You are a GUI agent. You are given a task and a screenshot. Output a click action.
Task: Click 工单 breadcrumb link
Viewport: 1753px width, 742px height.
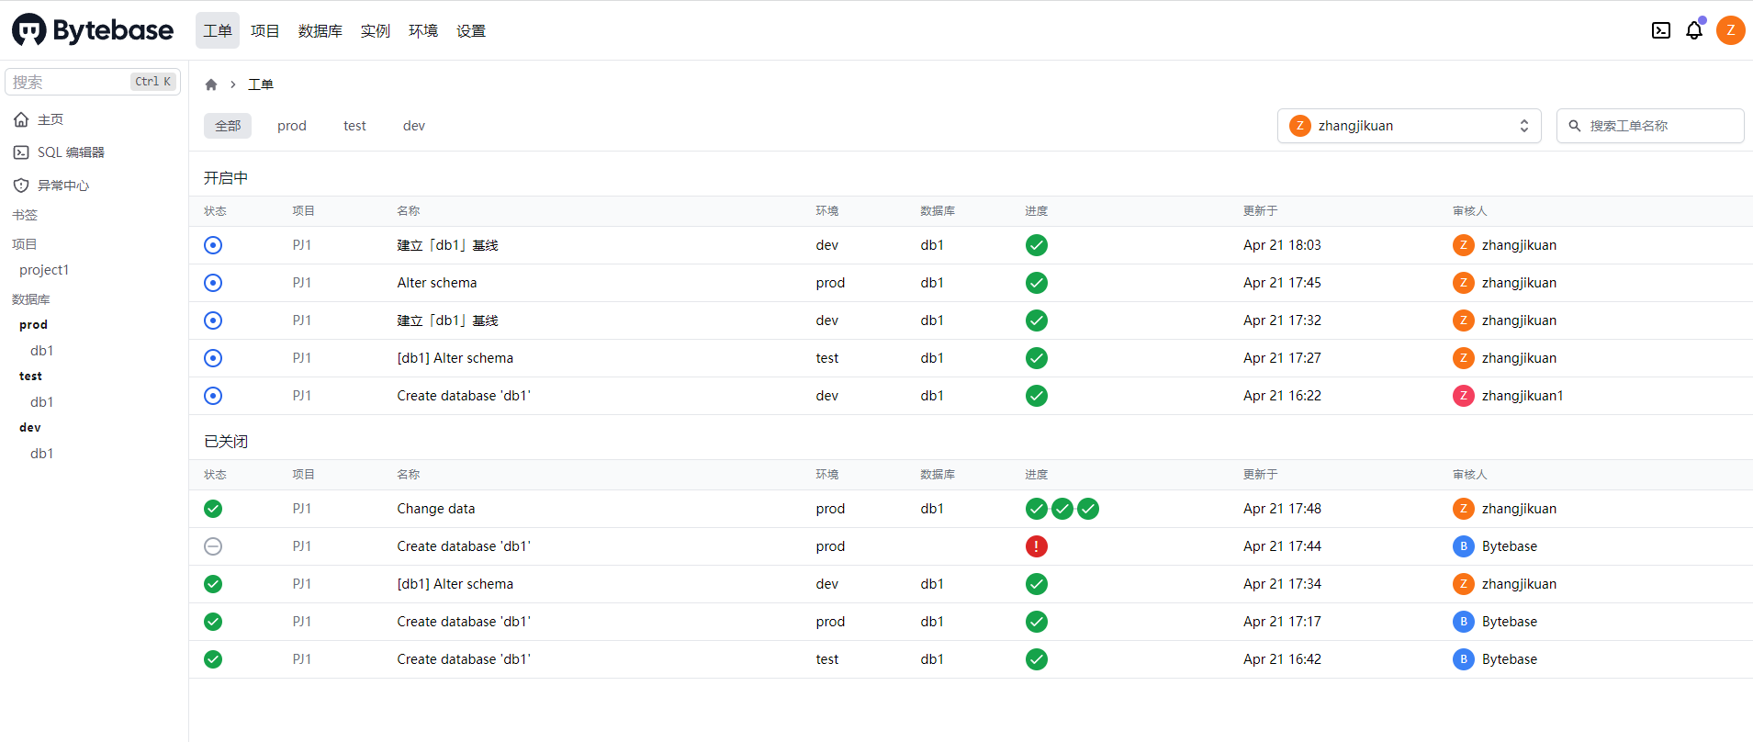261,84
